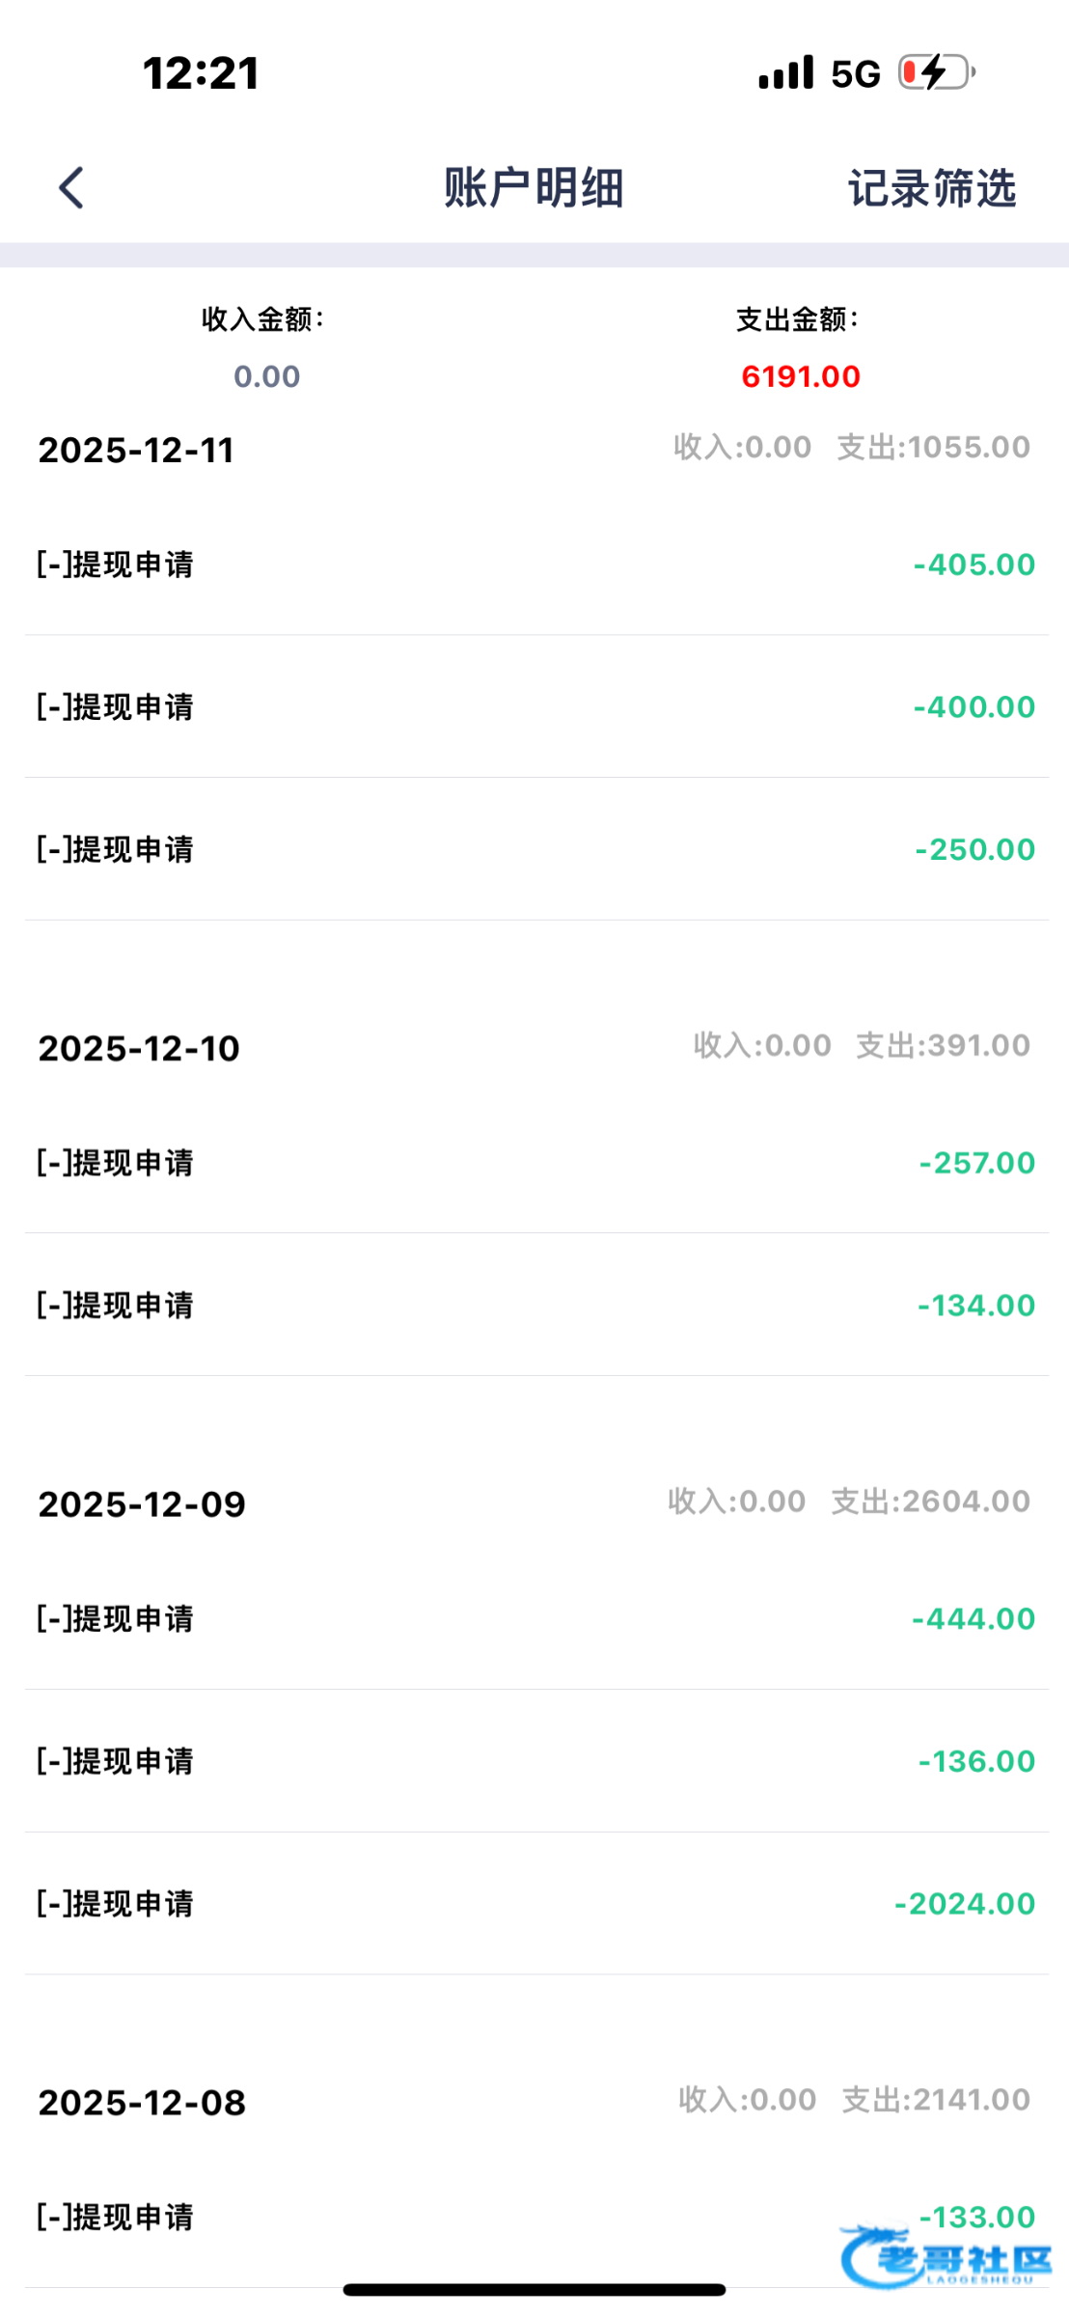Tap the back arrow icon

coord(71,187)
